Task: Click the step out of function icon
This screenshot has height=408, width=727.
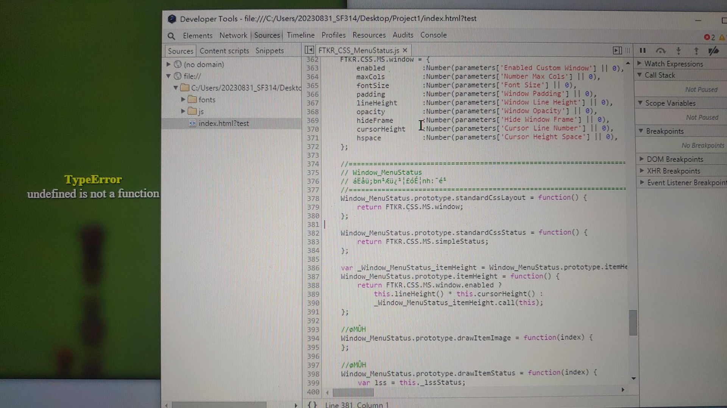Action: tap(696, 51)
